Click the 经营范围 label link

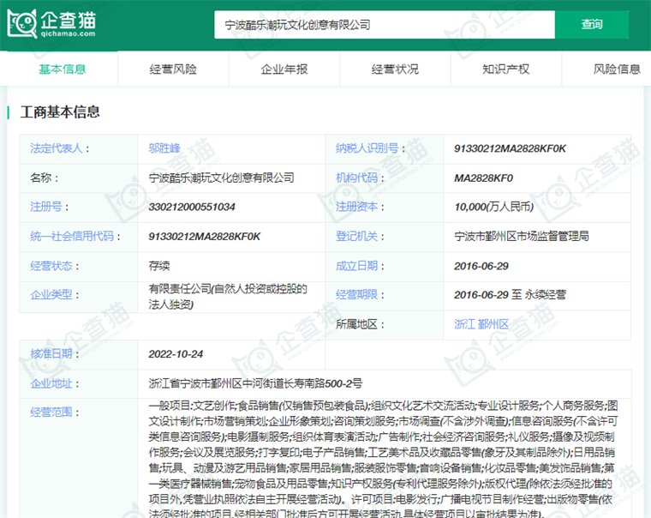(x=51, y=412)
